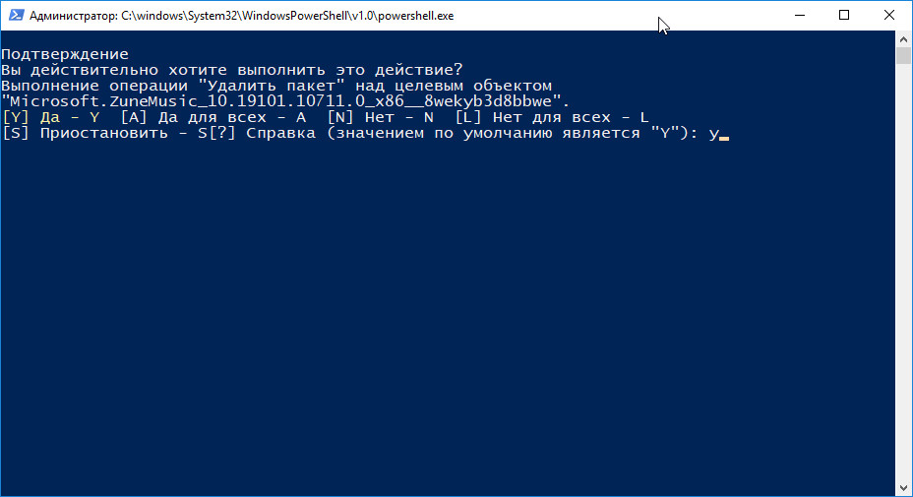Click the vertical scrollbar thumb
913x497 pixels.
pos(903,56)
